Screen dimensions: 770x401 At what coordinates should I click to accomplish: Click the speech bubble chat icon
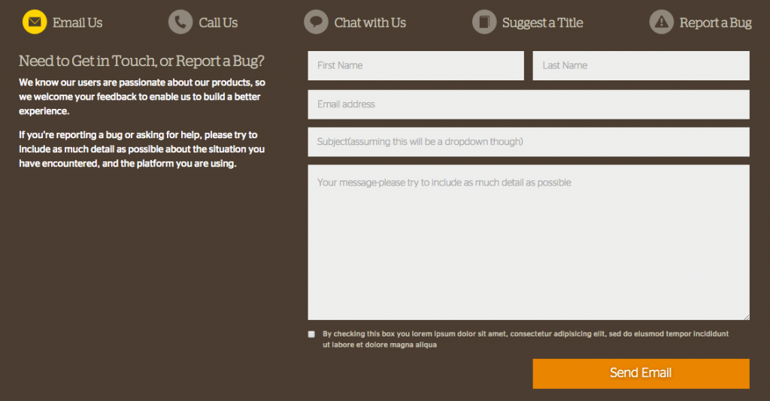click(x=316, y=22)
